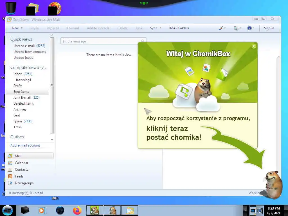The image size is (288, 216).
Task: Expand the paintbrush dropdown arrow
Action: 225,28
